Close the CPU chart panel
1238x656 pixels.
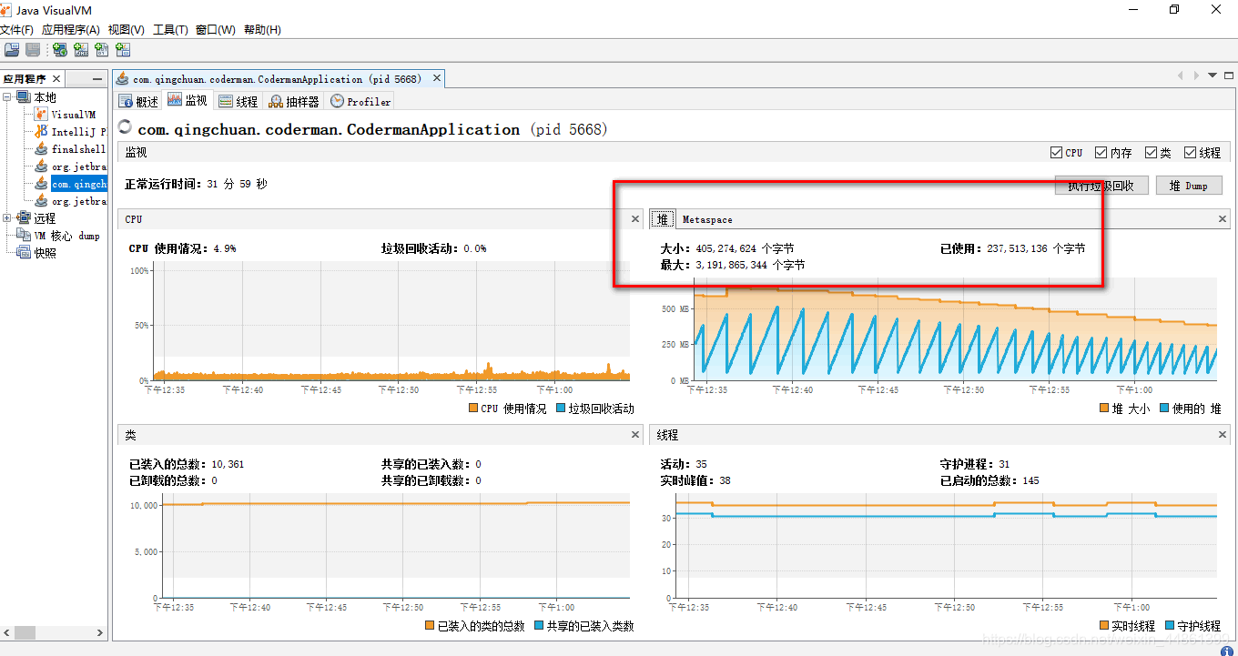click(635, 219)
